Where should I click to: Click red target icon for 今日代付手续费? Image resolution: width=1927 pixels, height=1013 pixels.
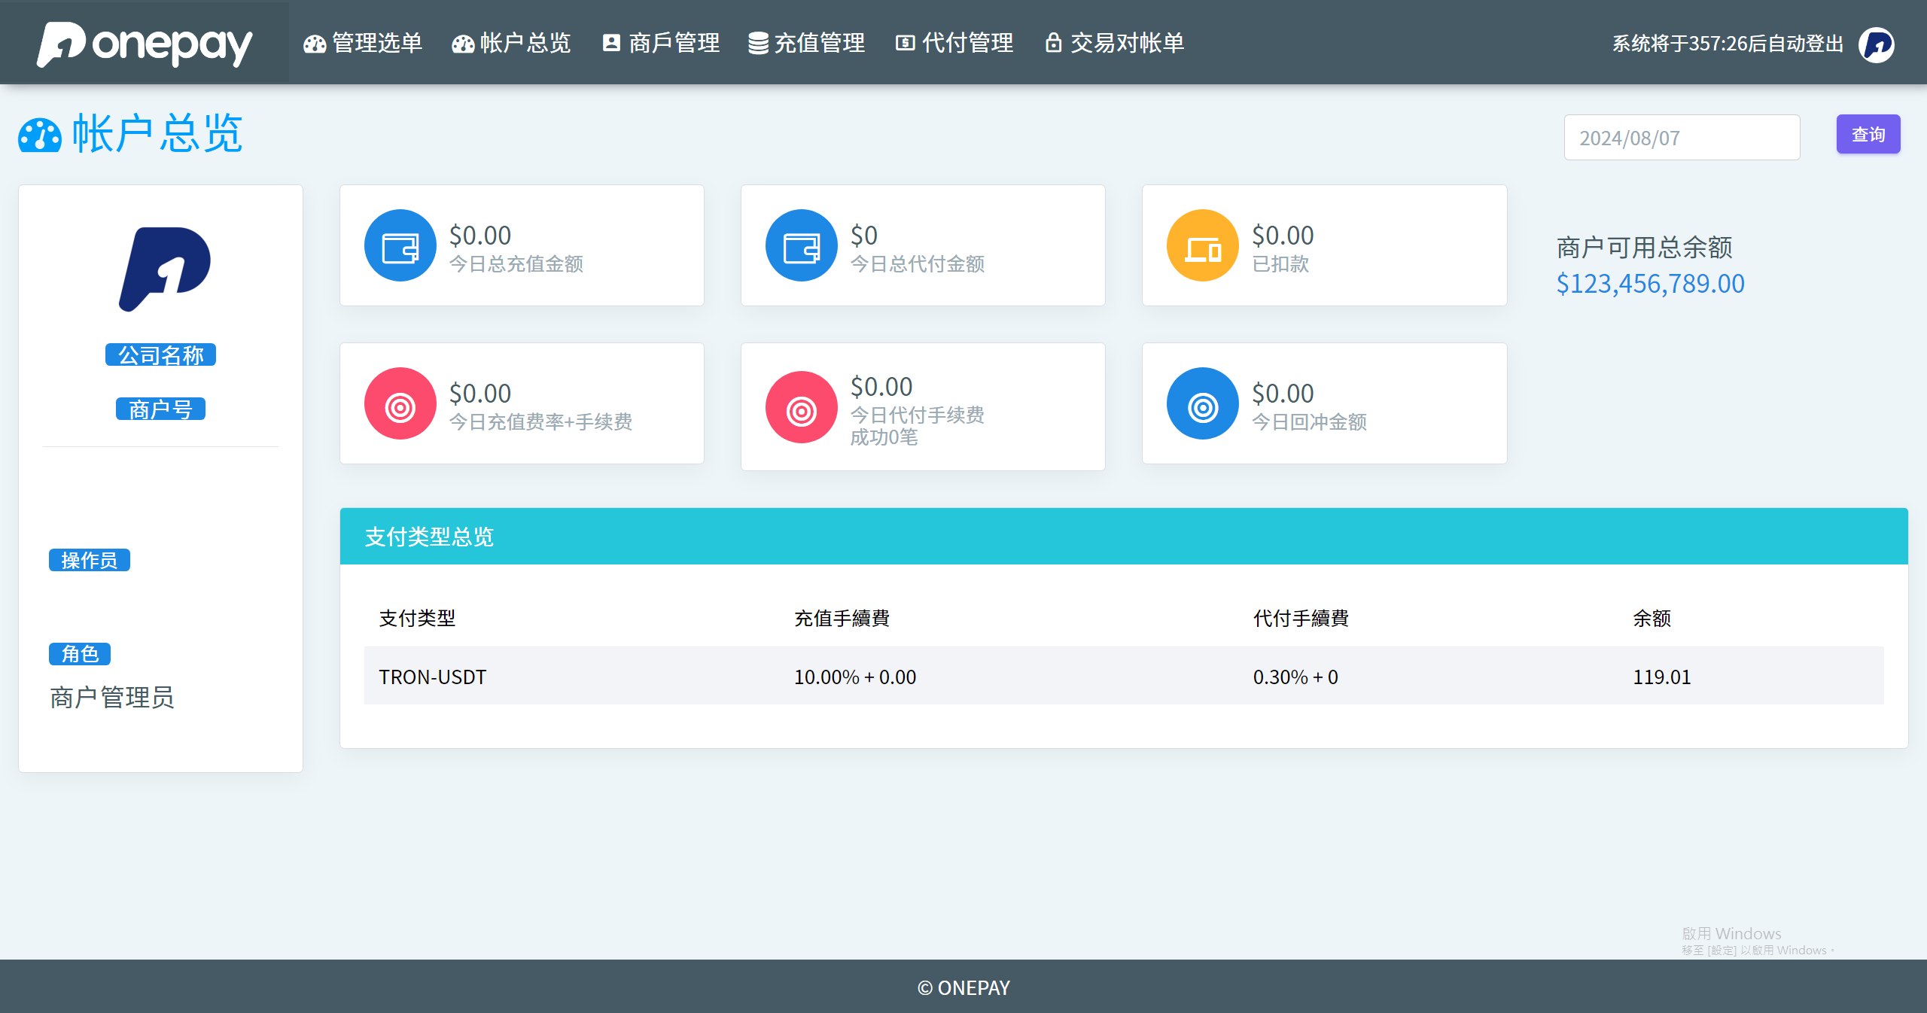(x=801, y=407)
